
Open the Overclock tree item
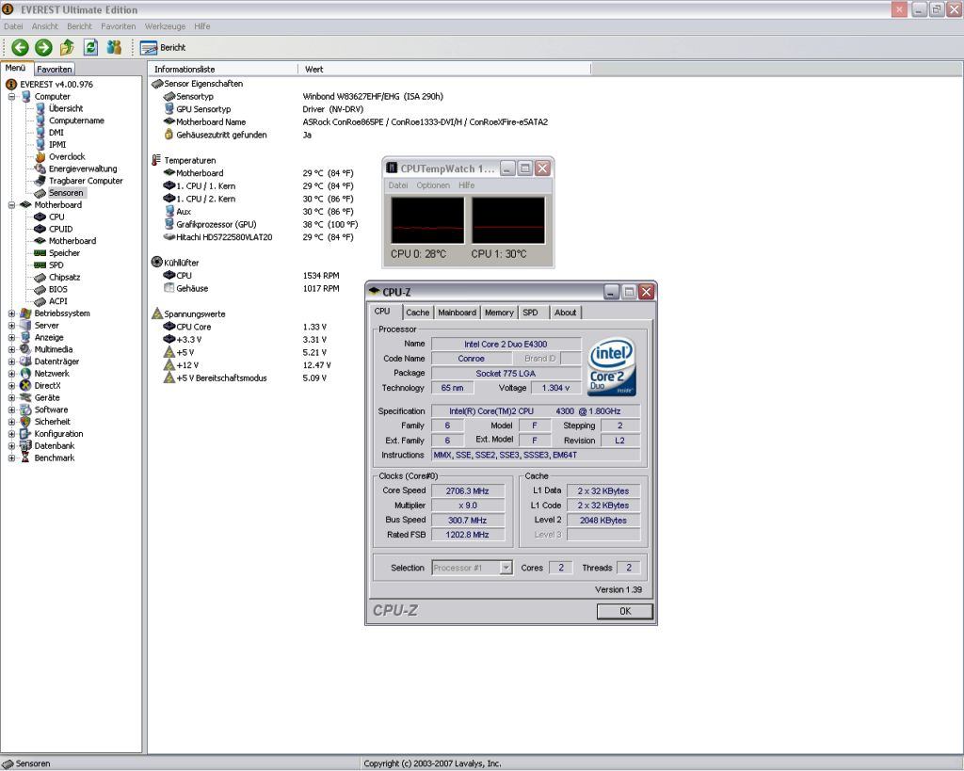point(67,157)
